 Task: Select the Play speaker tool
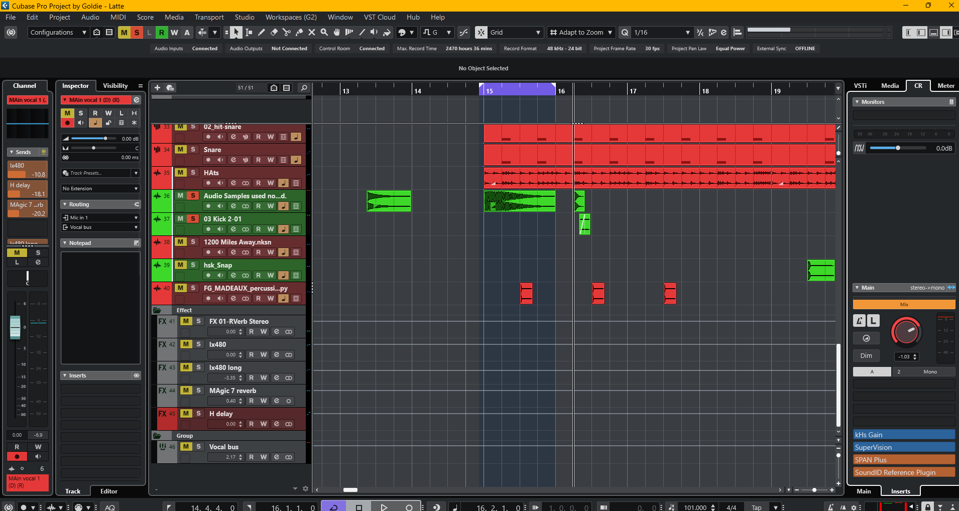click(x=375, y=33)
